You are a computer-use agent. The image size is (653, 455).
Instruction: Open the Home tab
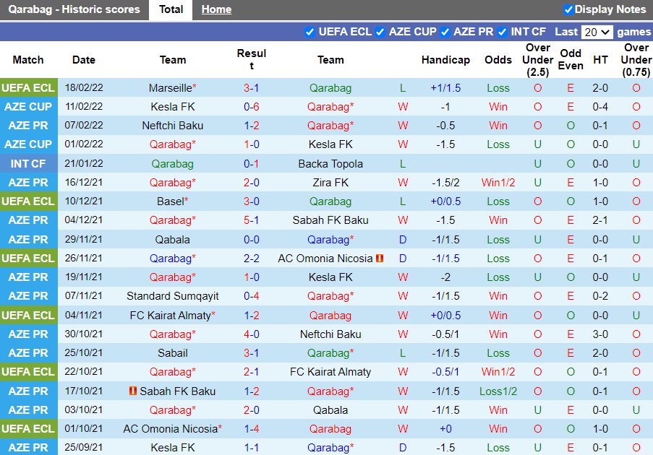coord(216,9)
